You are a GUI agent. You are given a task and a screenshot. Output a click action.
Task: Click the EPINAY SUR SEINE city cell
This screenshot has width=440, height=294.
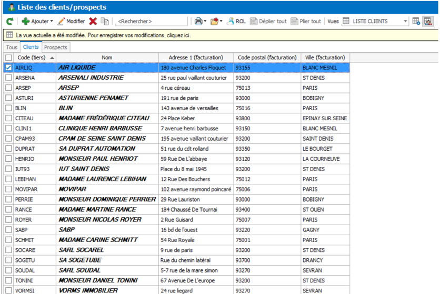(325, 118)
